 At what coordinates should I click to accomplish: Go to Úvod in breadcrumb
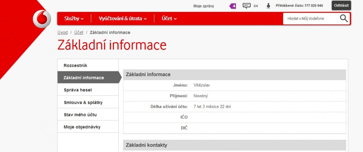pyautogui.click(x=62, y=33)
